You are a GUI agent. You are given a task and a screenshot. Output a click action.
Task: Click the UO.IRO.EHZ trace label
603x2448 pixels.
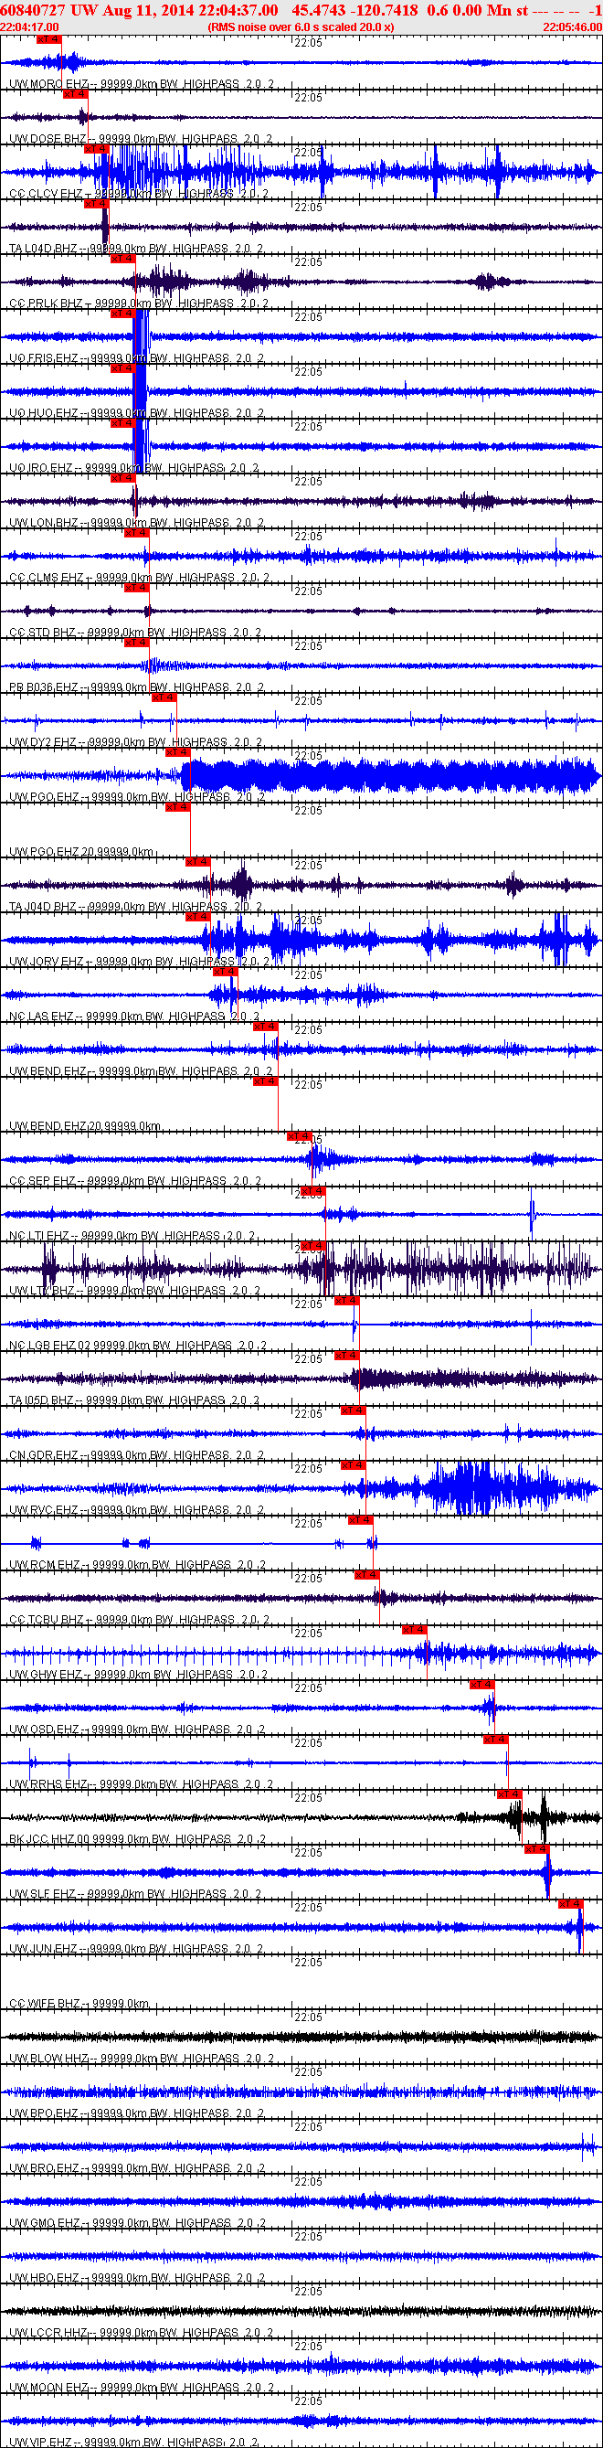[x=134, y=469]
